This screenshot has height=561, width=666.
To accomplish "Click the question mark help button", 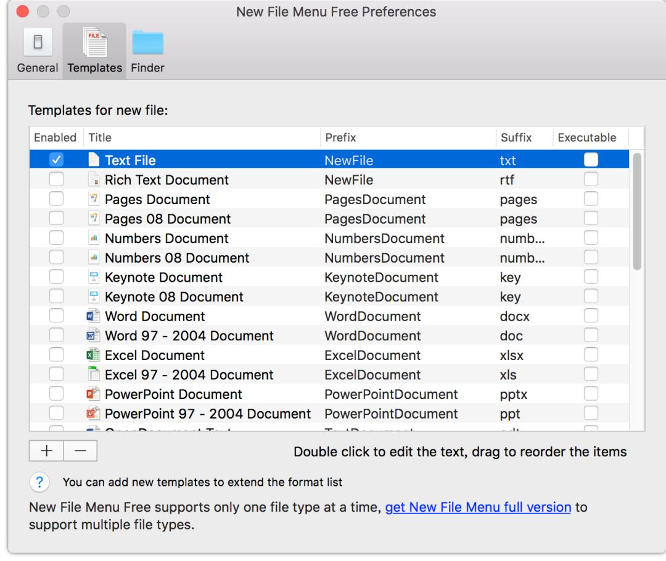I will tap(39, 482).
